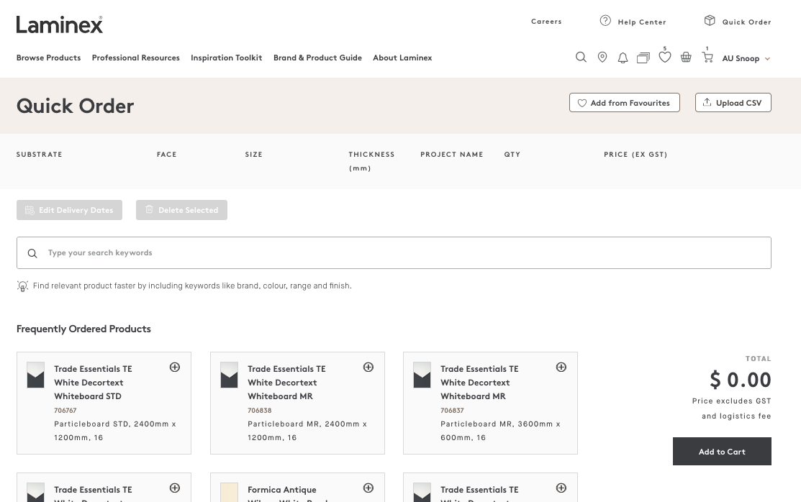This screenshot has width=801, height=502.
Task: Click the plus icon on Formica Antique card
Action: click(368, 488)
